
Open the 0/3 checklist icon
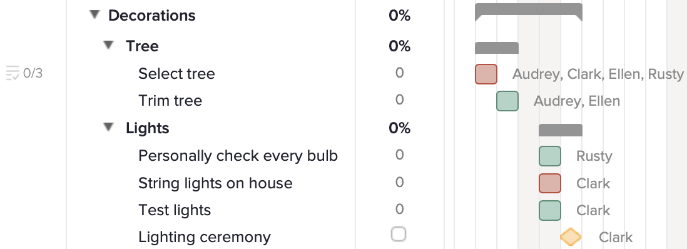13,73
